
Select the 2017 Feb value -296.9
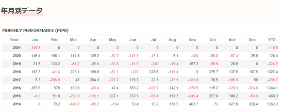[55, 80]
